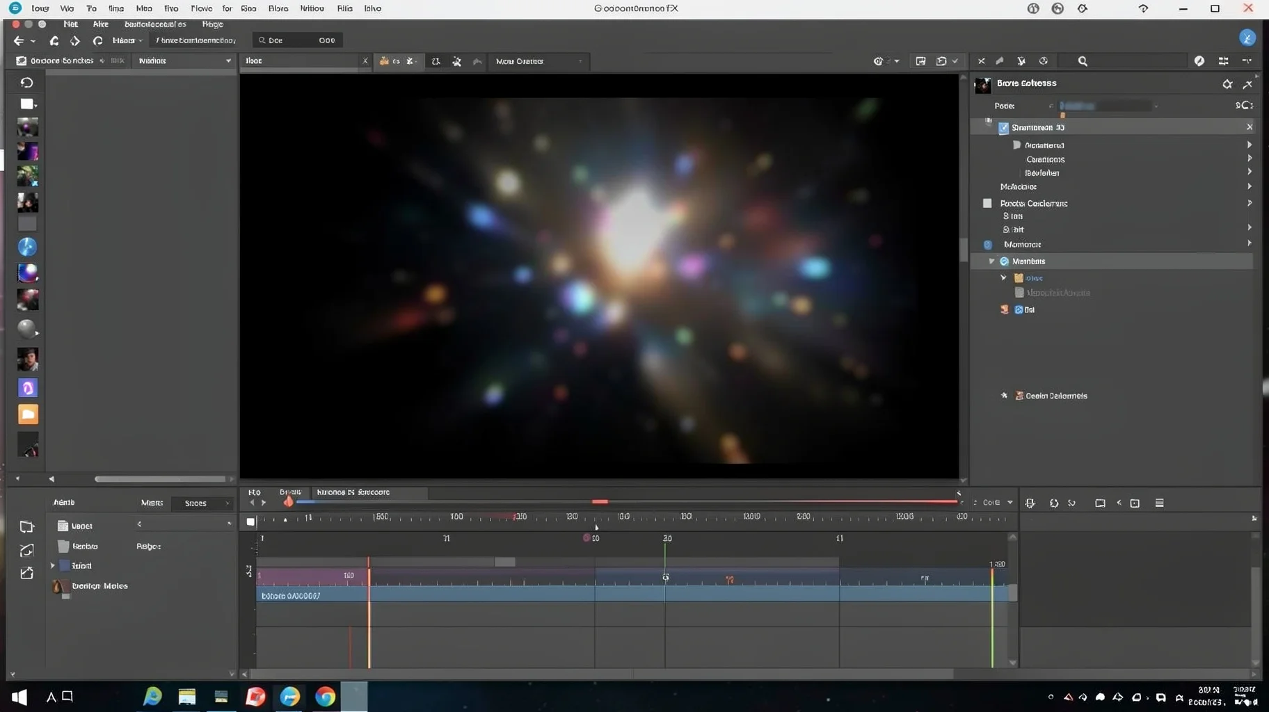
Task: Open the red app icon in taskbar
Action: pos(255,696)
